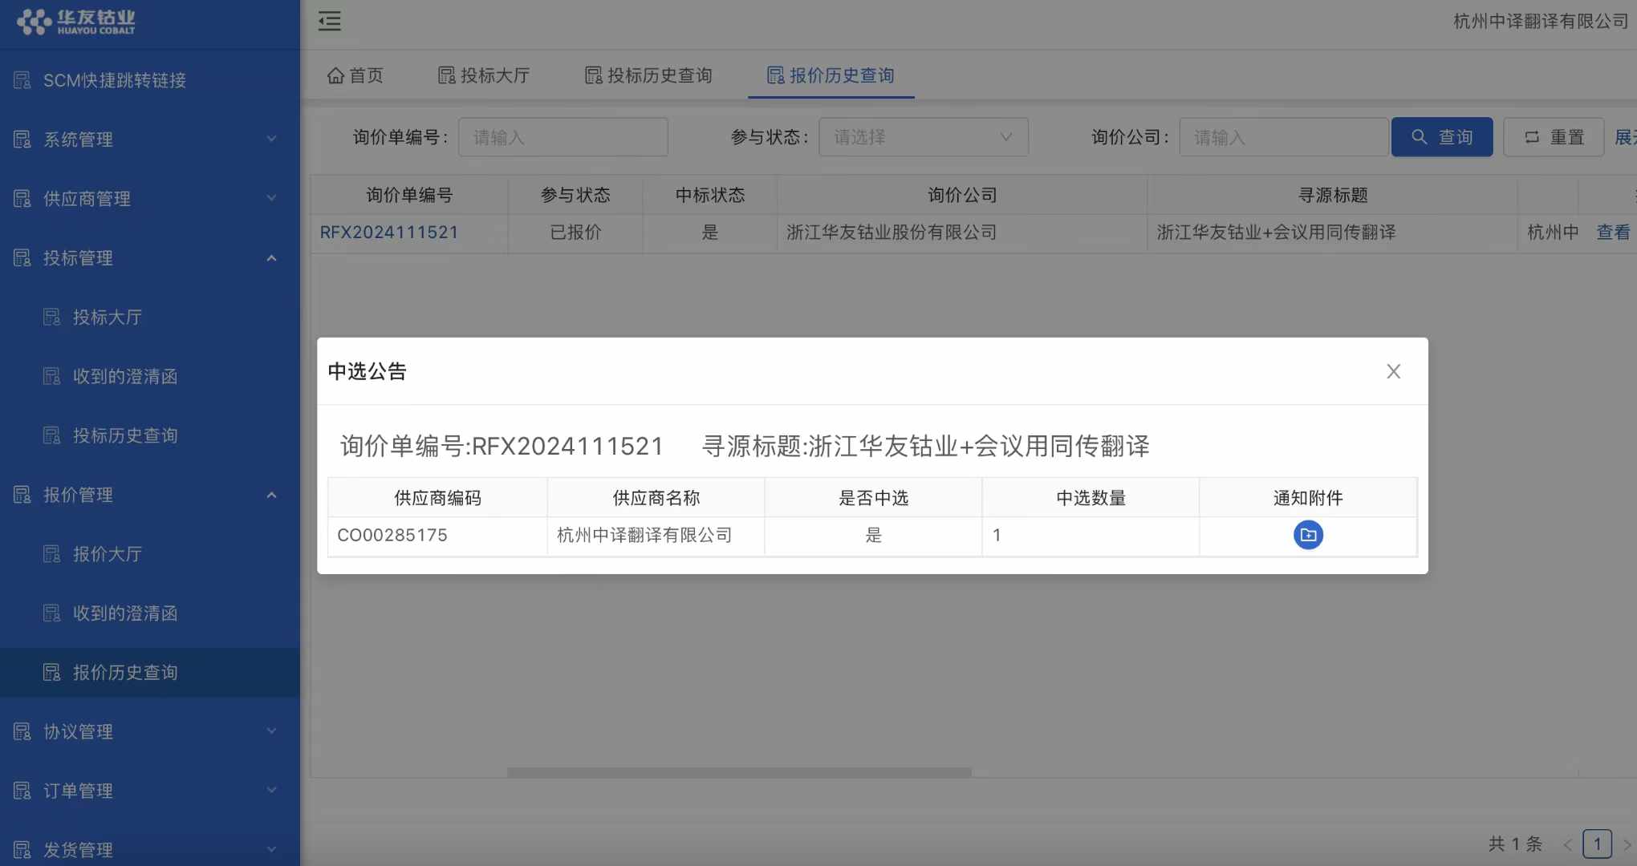The height and width of the screenshot is (866, 1637).
Task: Switch to the 投标大厅 tab
Action: [x=484, y=75]
